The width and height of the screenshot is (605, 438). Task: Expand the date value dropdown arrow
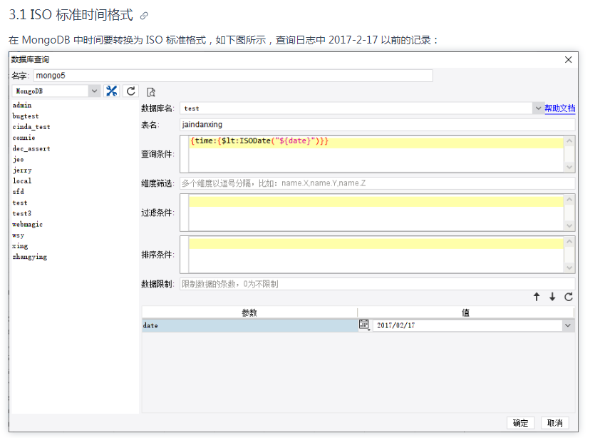567,325
